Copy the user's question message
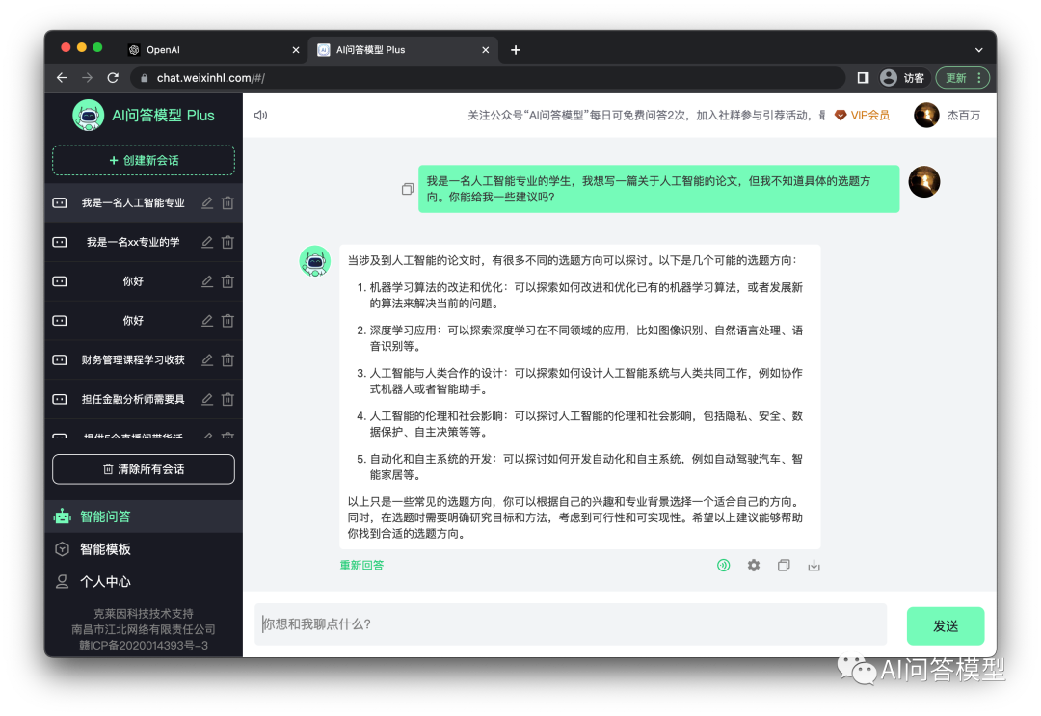This screenshot has width=1041, height=716. (x=407, y=189)
